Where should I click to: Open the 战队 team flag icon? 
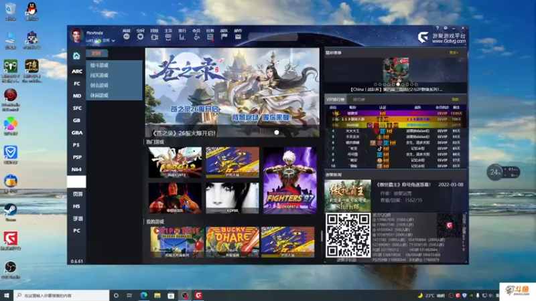click(224, 37)
